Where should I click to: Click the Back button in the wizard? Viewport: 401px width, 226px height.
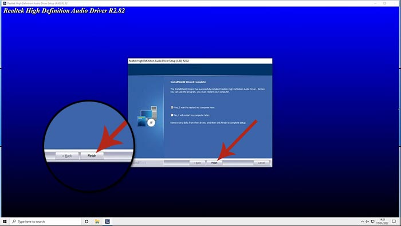pos(197,163)
